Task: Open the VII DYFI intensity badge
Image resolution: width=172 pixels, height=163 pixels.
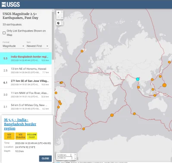Action: point(9,136)
